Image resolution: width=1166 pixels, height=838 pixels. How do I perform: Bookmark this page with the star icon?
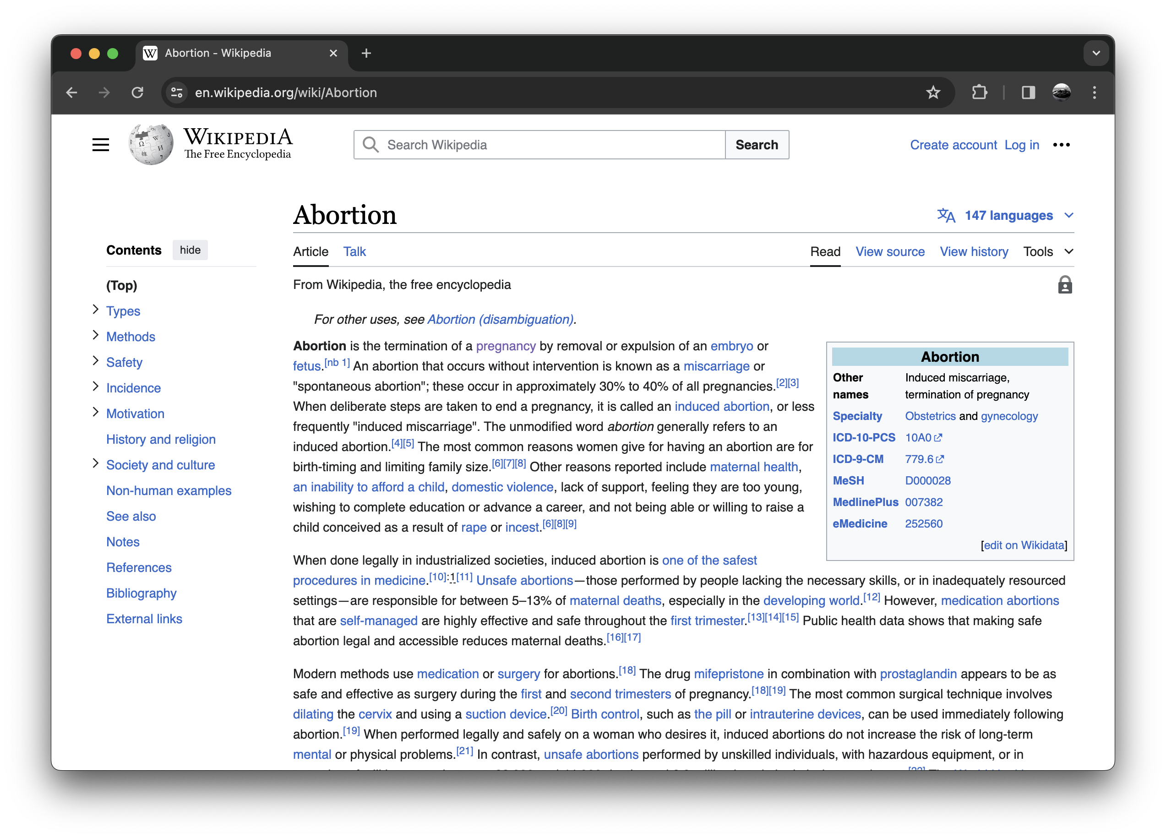pyautogui.click(x=932, y=93)
